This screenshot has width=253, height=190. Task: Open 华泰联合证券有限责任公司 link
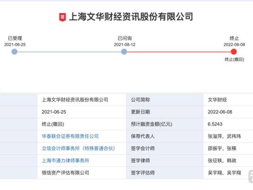[70, 136]
